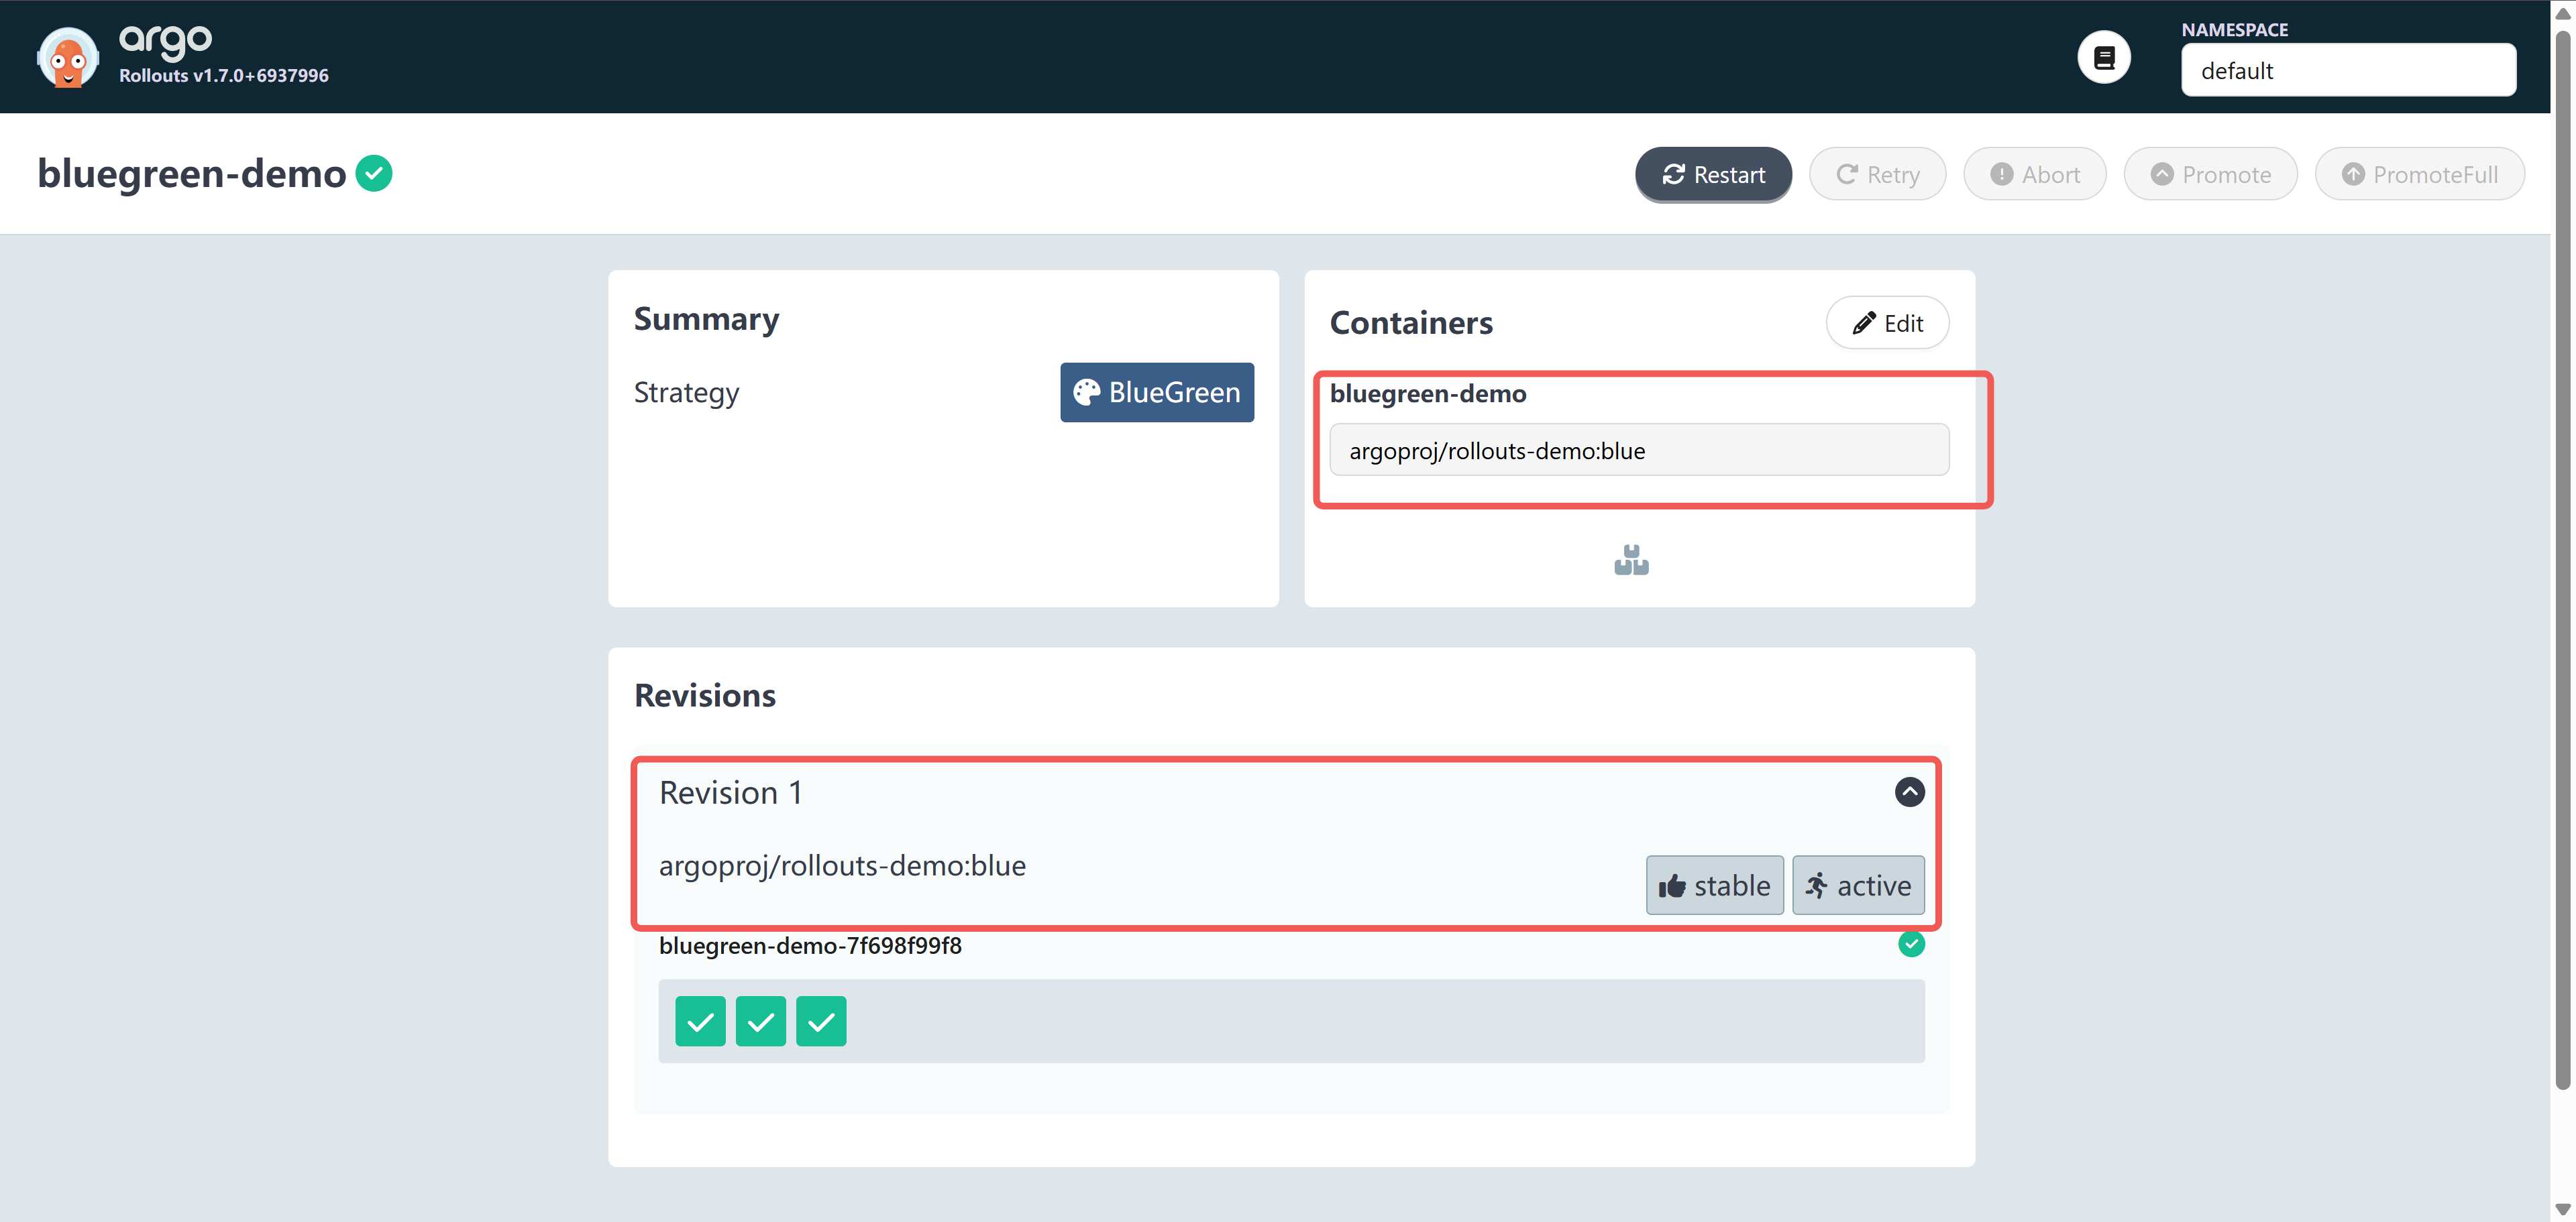Click the rollout healthy status checkmark
This screenshot has height=1222, width=2576.
pos(374,173)
